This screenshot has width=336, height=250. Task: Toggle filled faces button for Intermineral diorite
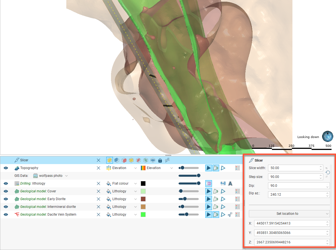click(x=209, y=207)
